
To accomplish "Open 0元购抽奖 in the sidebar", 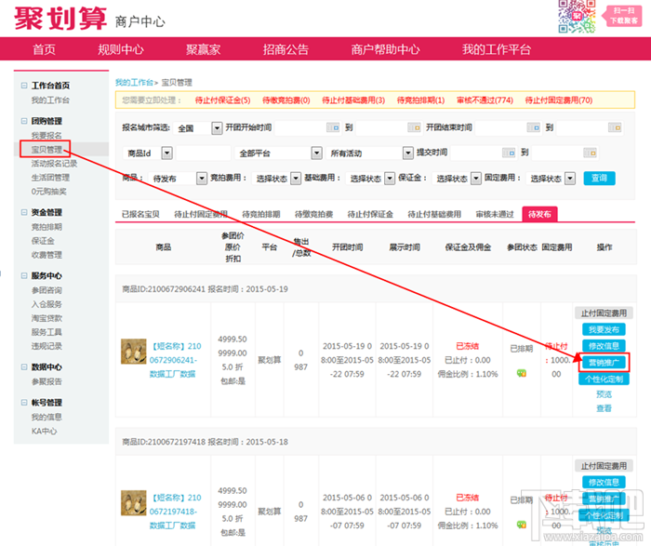I will (x=48, y=192).
